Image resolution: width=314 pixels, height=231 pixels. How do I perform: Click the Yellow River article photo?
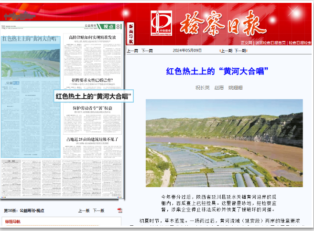pyautogui.click(x=224, y=143)
